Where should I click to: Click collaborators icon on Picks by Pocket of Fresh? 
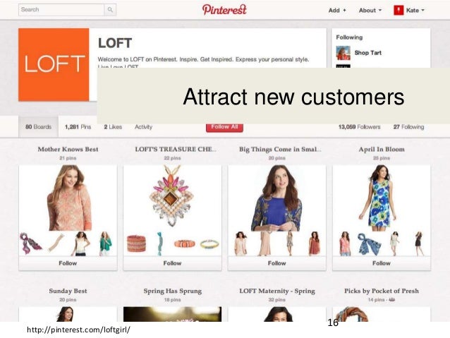tap(392, 300)
